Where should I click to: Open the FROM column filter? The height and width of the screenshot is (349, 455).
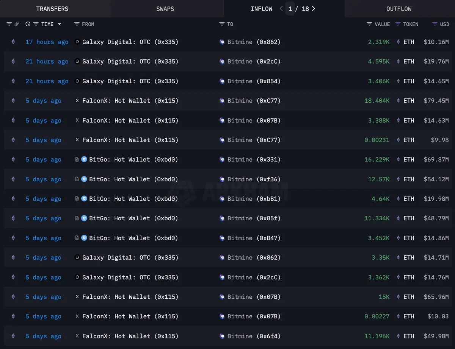click(x=77, y=24)
